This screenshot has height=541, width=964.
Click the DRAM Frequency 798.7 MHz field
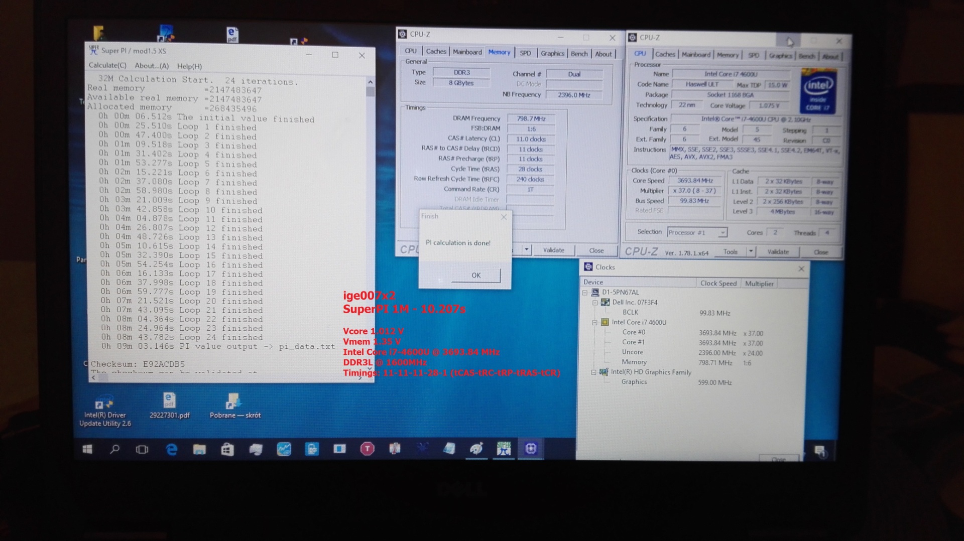[531, 118]
